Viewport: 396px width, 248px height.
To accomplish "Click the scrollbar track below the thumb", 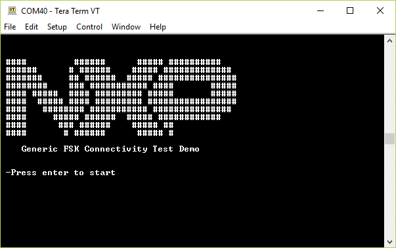I will pos(389,191).
